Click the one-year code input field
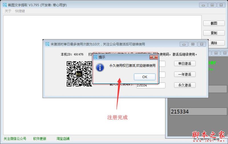The image size is (228, 144). click(162, 75)
